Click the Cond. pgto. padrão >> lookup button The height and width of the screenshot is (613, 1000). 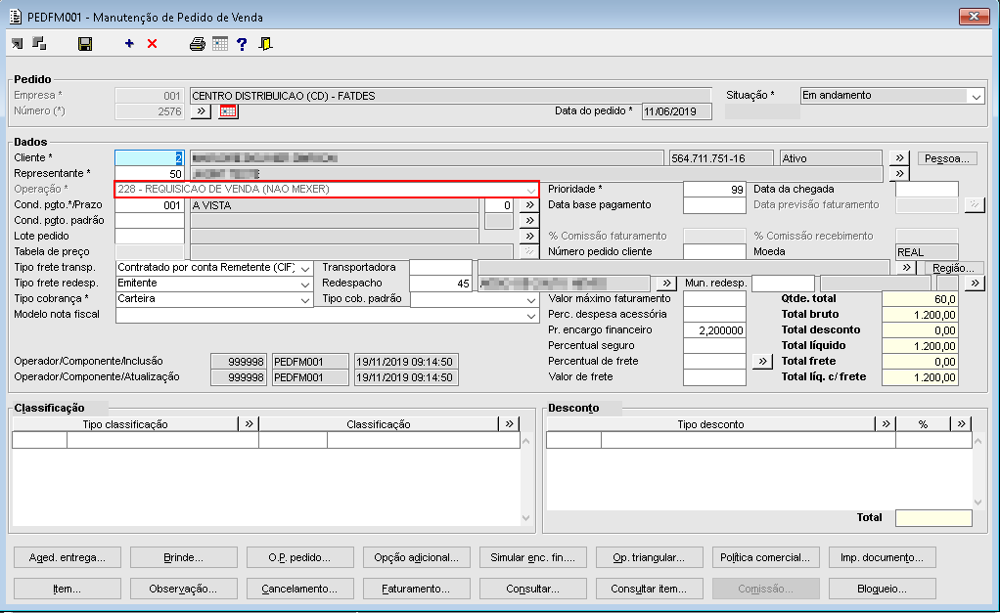tap(529, 221)
